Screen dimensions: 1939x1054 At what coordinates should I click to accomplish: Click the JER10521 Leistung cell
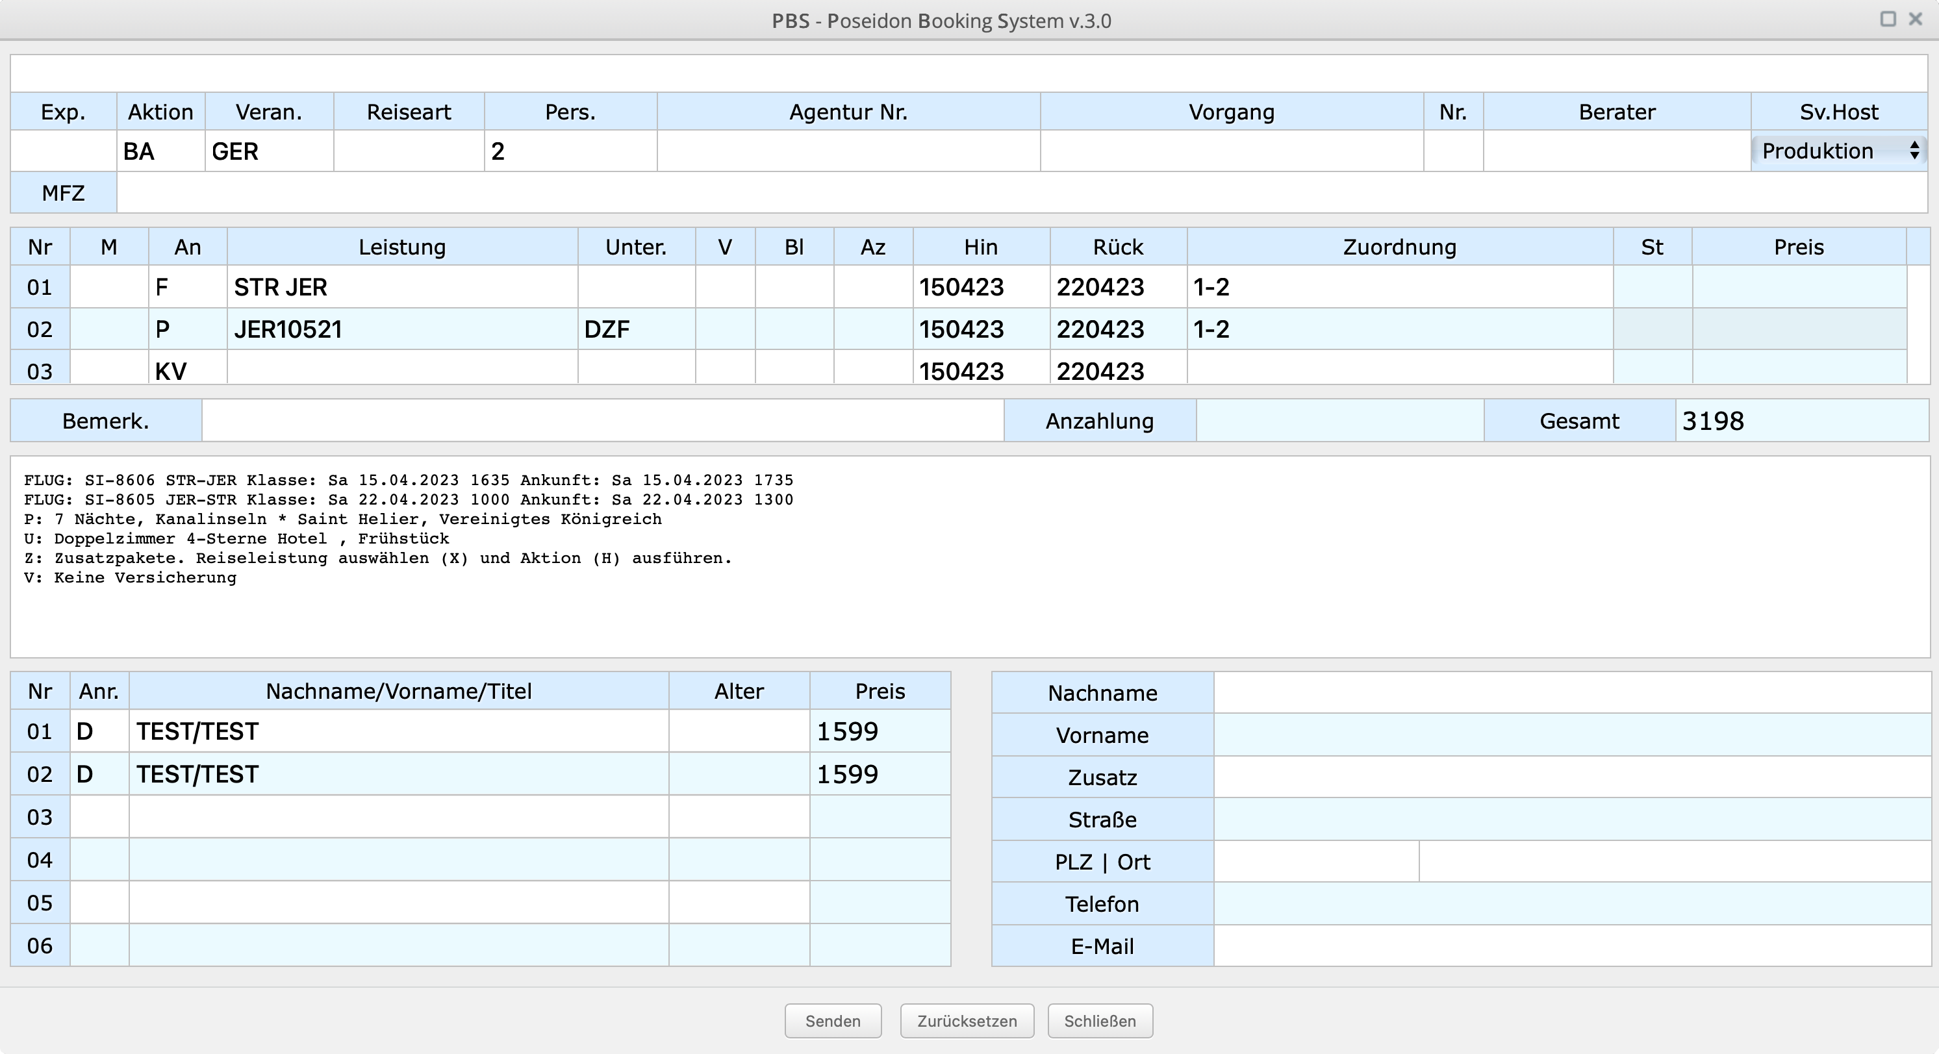tap(402, 329)
